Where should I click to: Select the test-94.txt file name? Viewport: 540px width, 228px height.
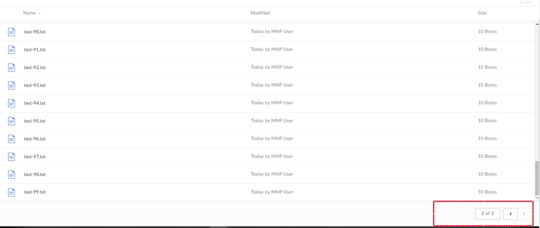click(x=35, y=103)
